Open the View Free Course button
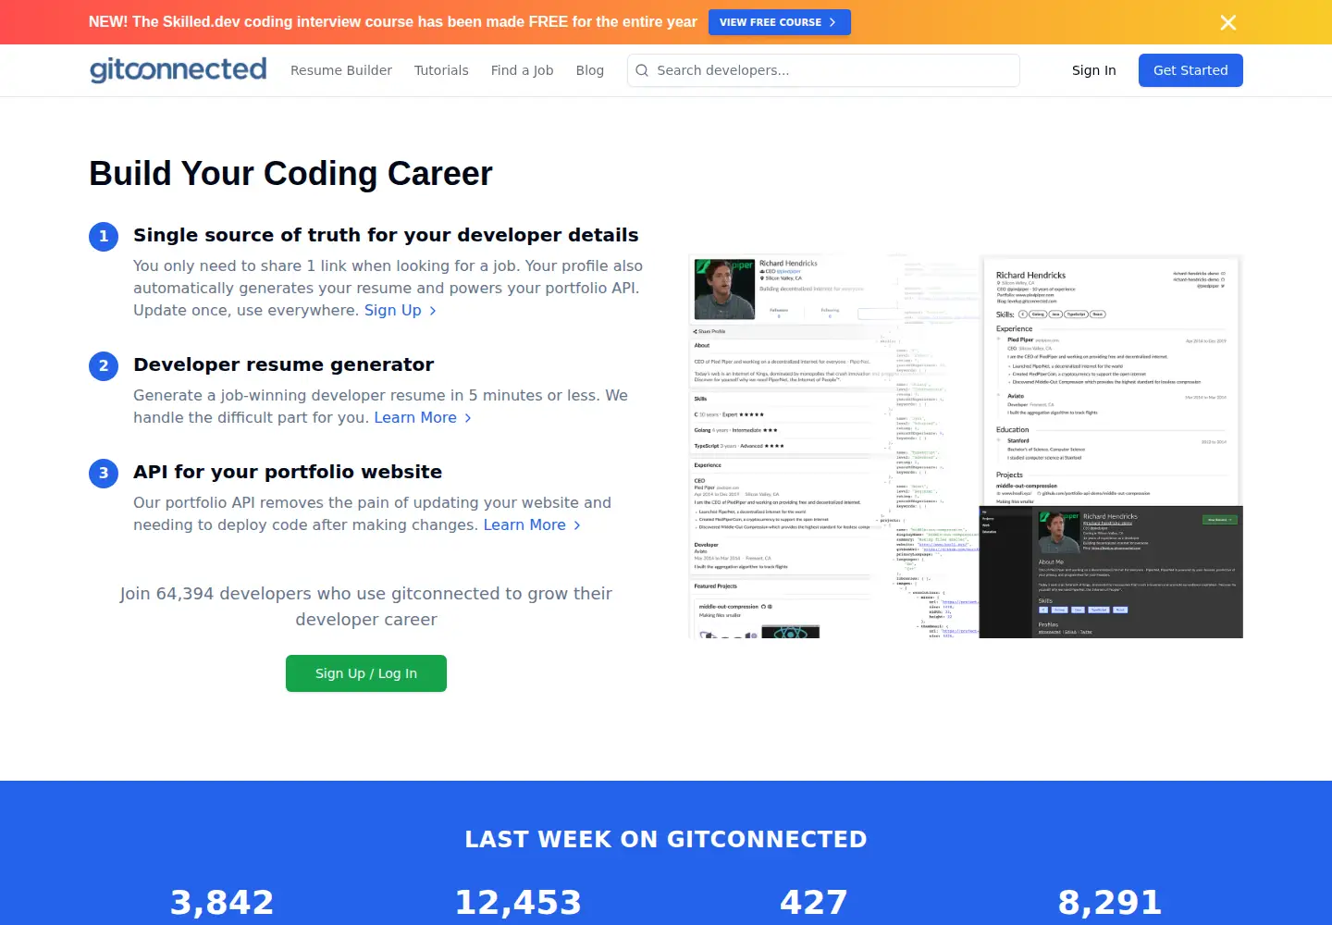The height and width of the screenshot is (925, 1332). point(780,22)
